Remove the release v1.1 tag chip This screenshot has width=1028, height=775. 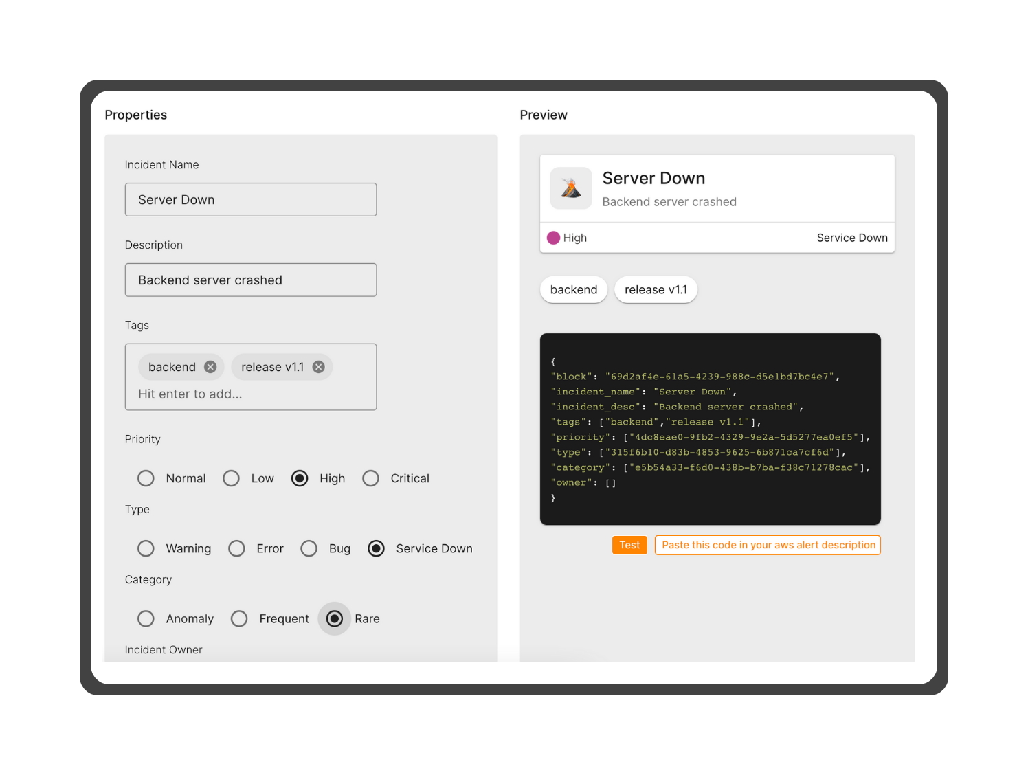pyautogui.click(x=318, y=367)
